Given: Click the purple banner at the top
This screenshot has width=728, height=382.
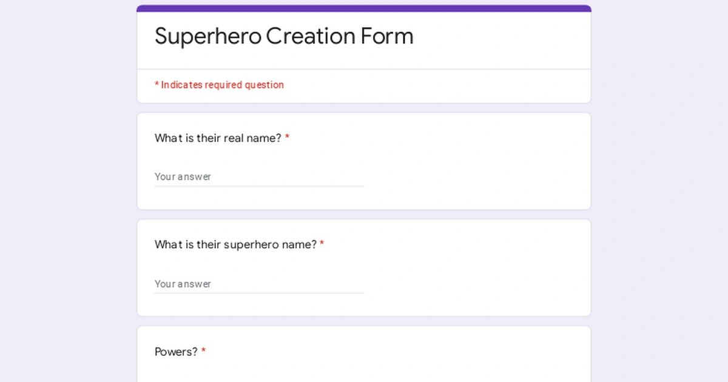Looking at the screenshot, I should coord(364,8).
